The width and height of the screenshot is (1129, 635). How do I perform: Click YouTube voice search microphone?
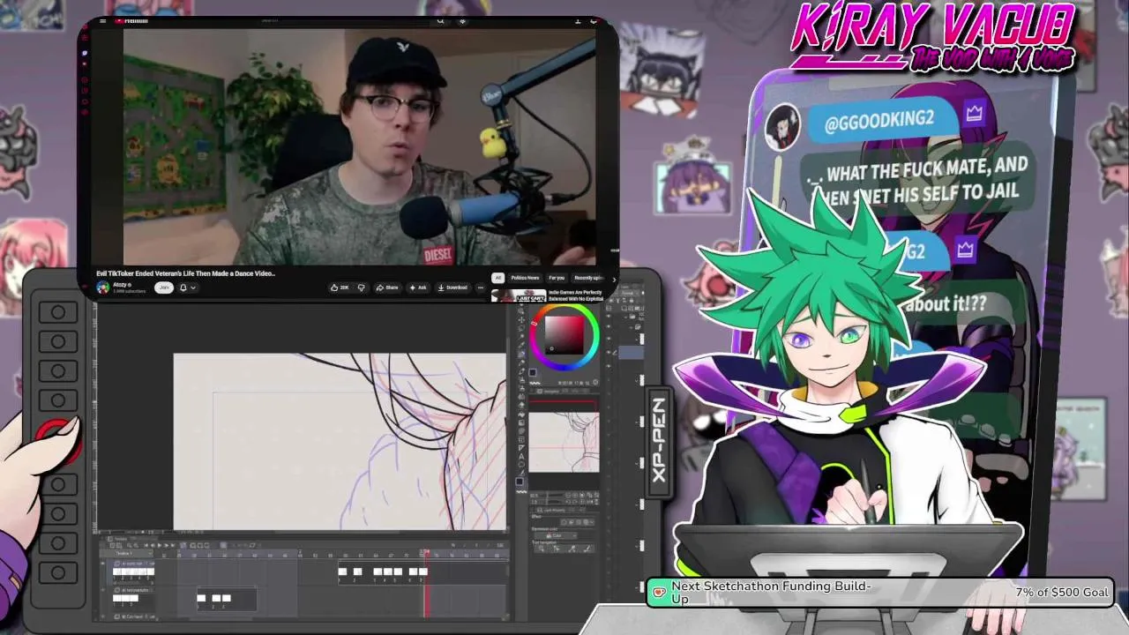click(x=462, y=21)
